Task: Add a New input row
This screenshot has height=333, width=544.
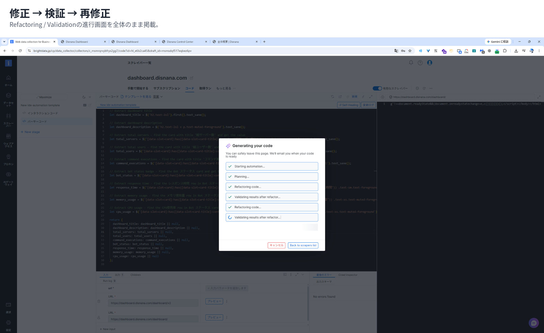Action: coord(107,329)
